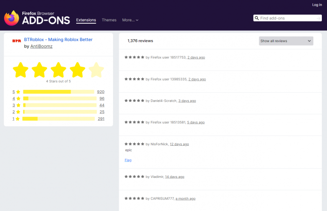Focus the Find add-ons search field
The image size is (327, 211).
(x=288, y=18)
